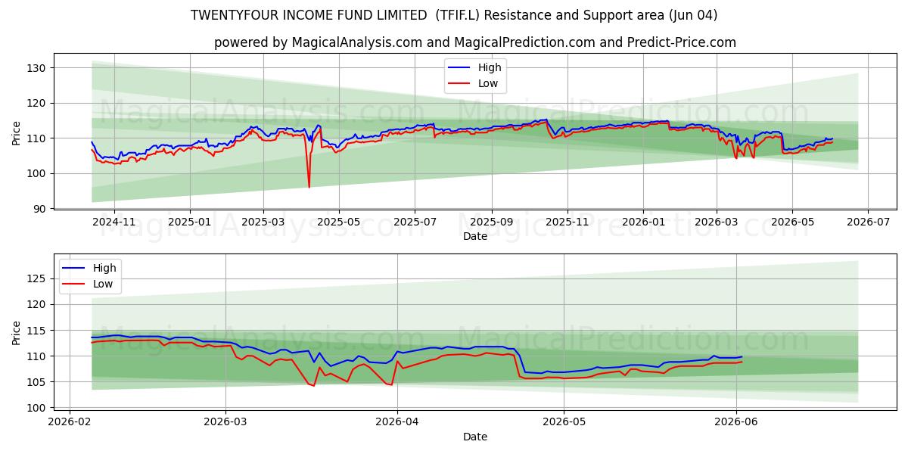Click the top chart x-axis label 2025-05
Viewport: 908px width, 454px height.
[338, 222]
